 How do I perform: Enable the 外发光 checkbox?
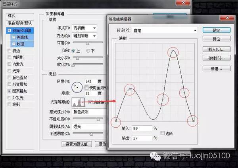(x=10, y=98)
